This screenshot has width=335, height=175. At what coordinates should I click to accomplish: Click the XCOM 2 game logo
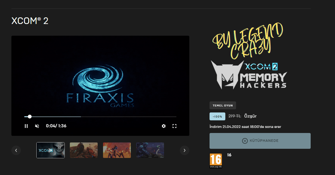[261, 67]
